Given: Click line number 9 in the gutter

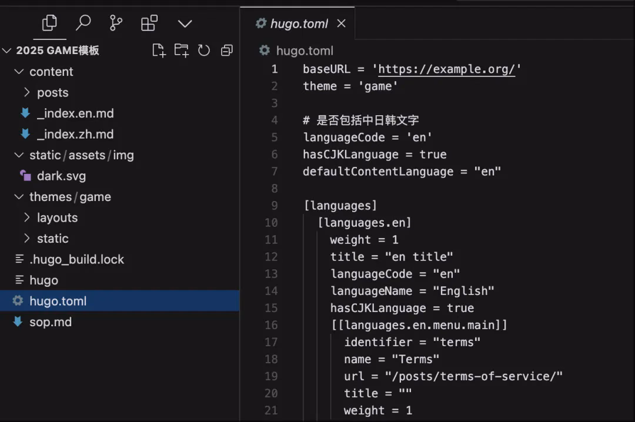Looking at the screenshot, I should coord(274,206).
